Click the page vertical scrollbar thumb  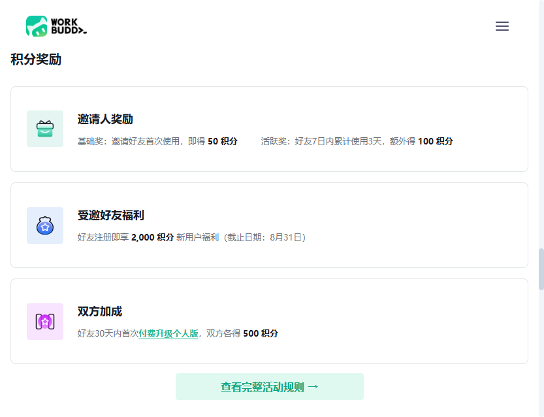[541, 269]
